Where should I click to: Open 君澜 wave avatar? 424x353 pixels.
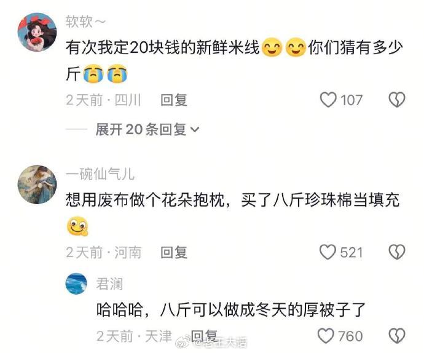click(x=77, y=284)
